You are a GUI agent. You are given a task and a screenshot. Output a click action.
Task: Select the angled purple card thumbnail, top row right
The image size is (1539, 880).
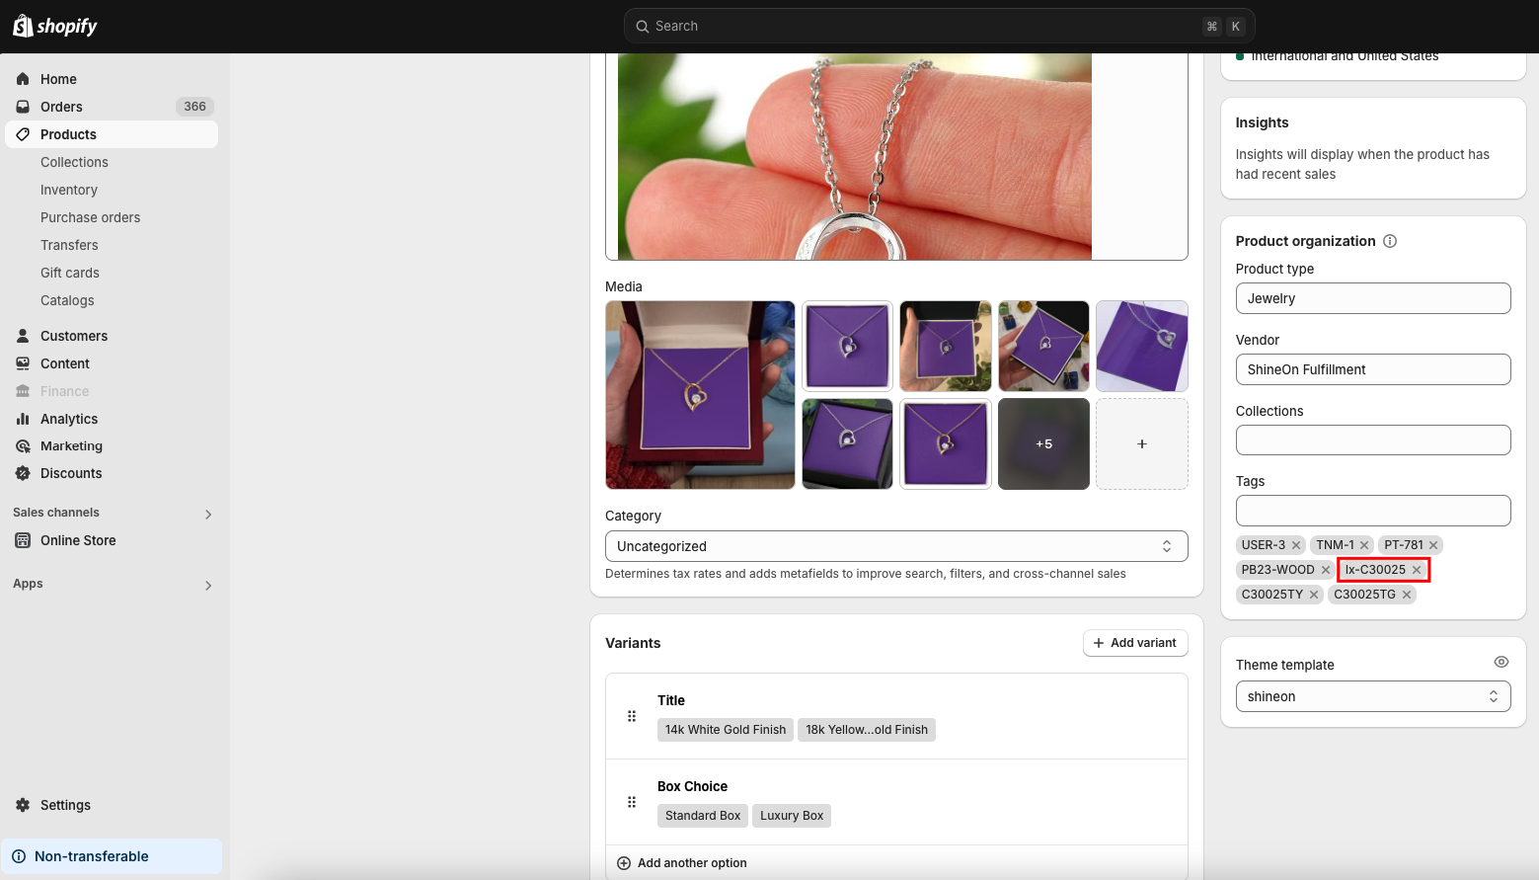click(1142, 347)
